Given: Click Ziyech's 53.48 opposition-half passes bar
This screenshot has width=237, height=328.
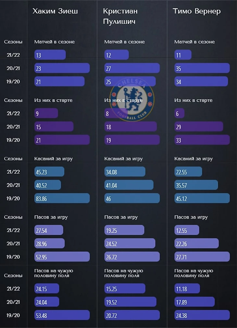Looking at the screenshot, I should 62,315.
